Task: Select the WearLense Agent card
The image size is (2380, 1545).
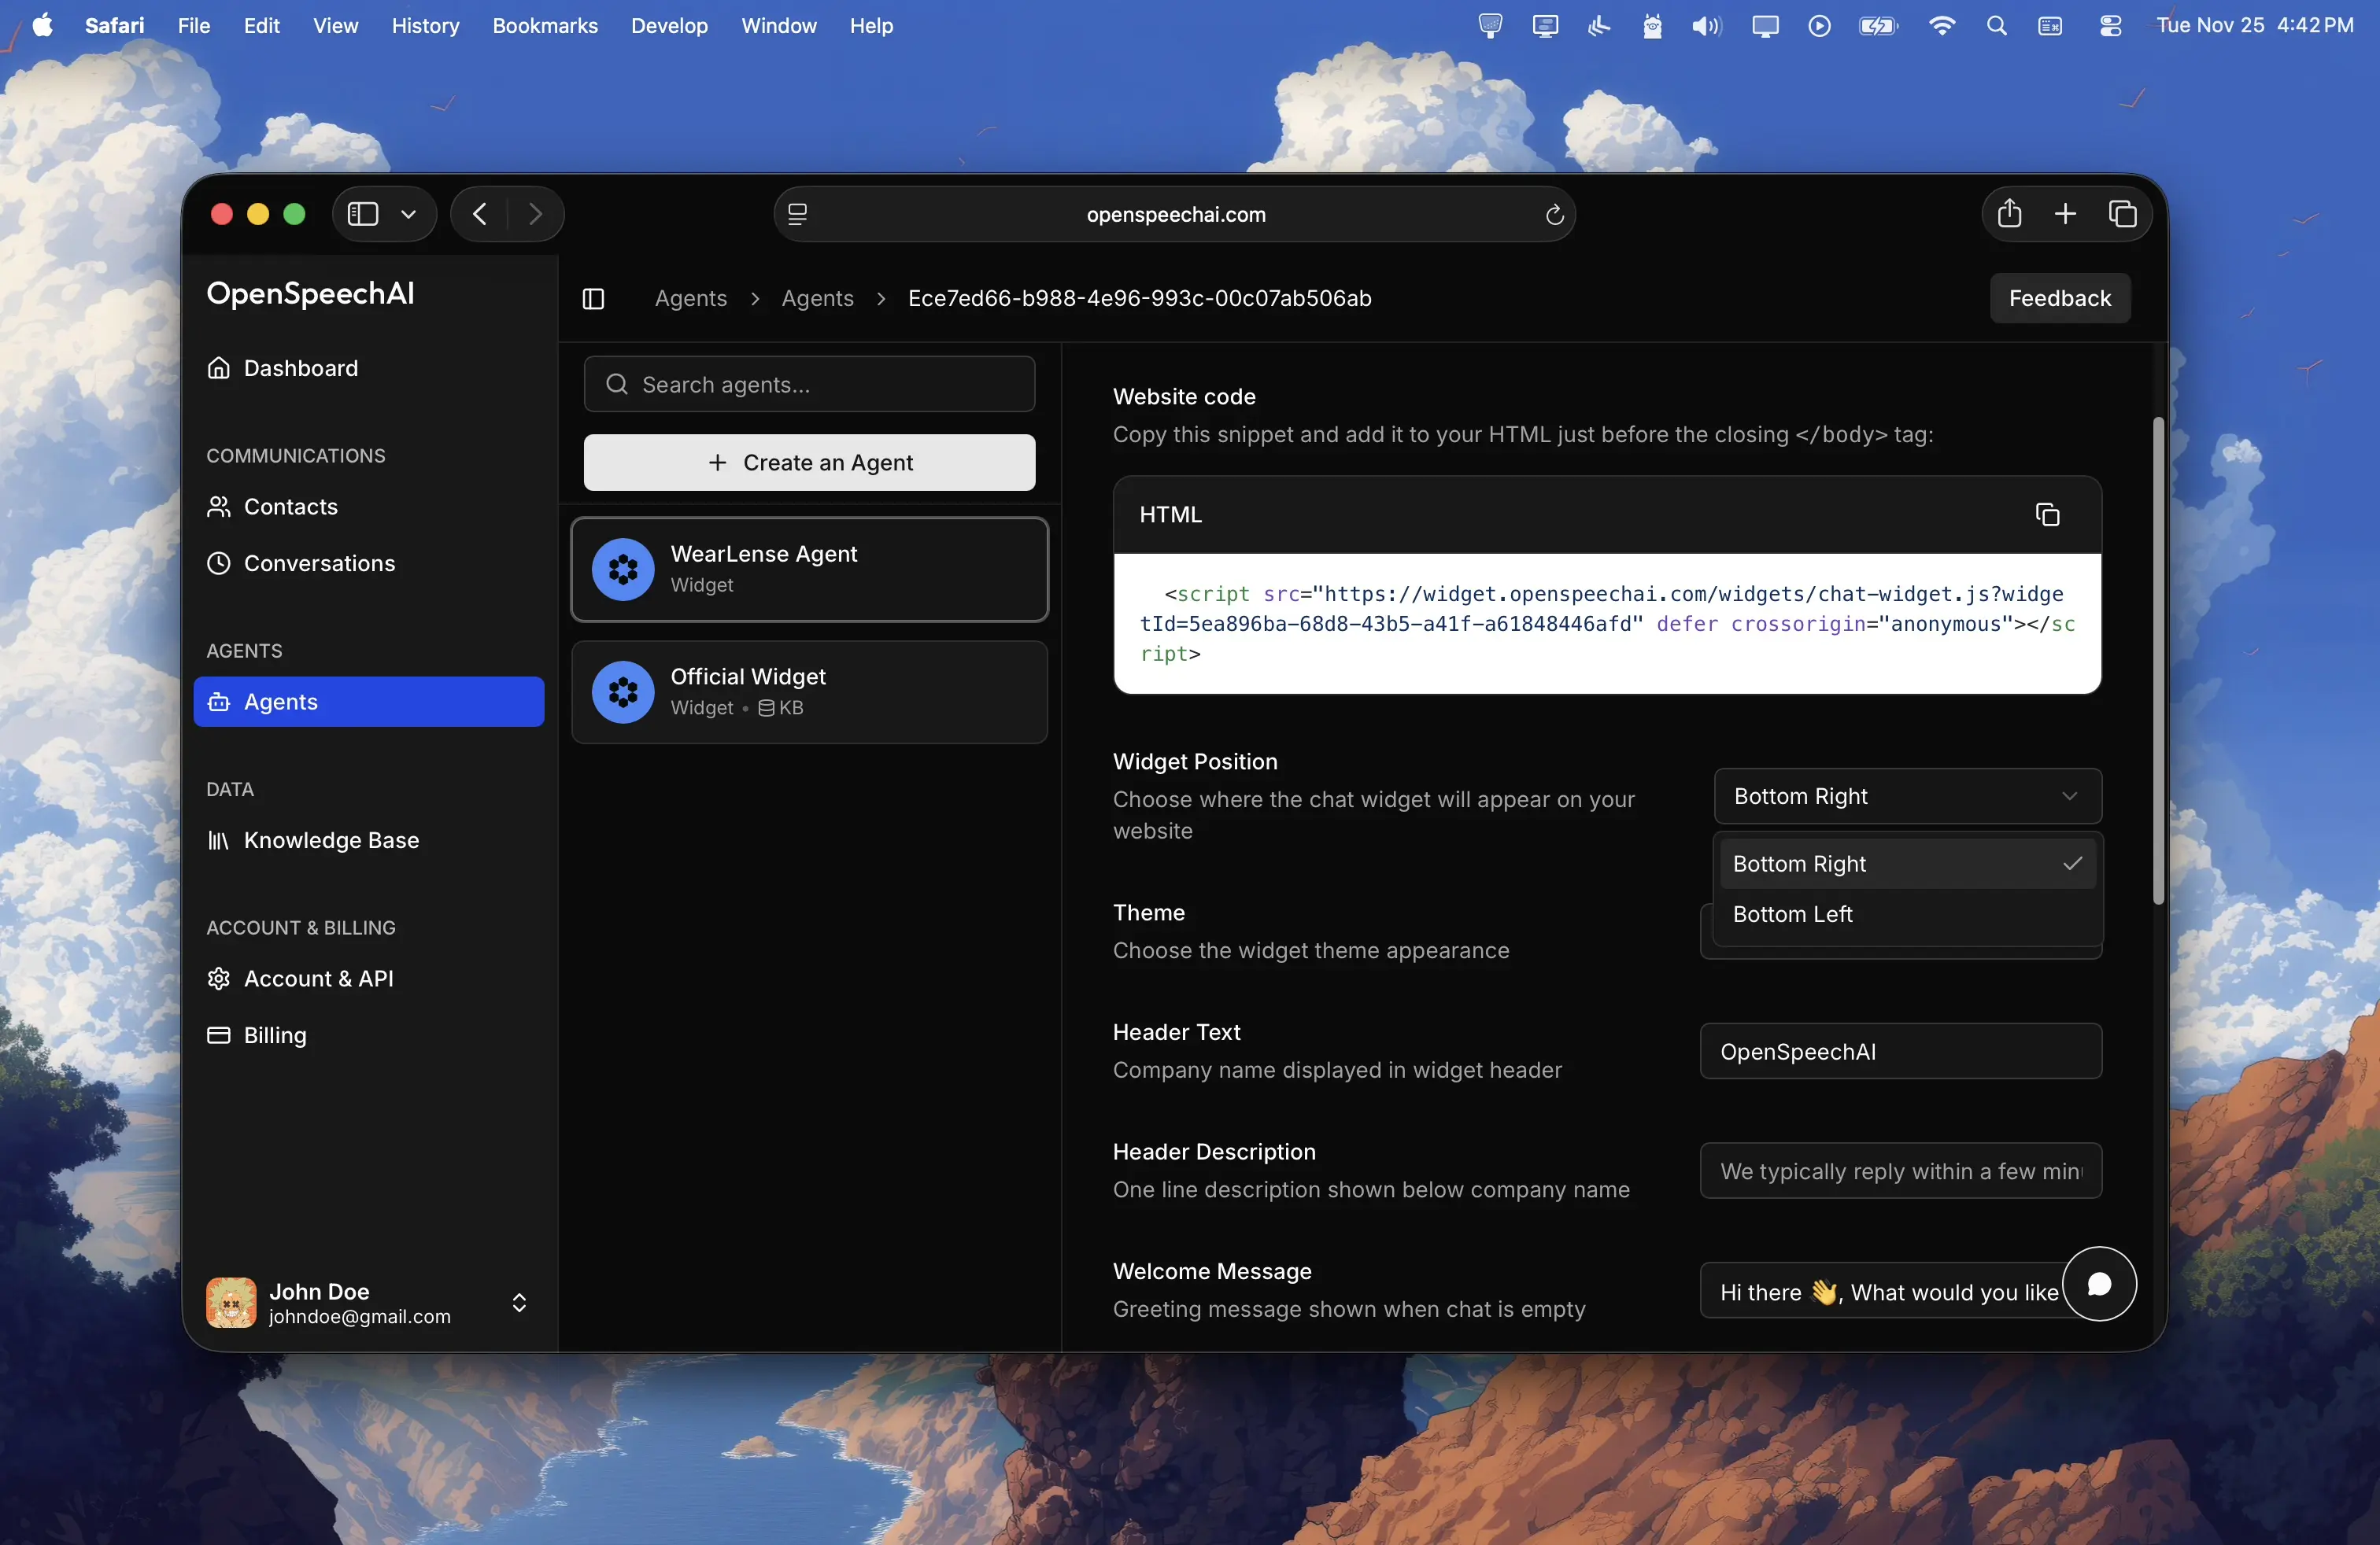Action: click(x=809, y=570)
